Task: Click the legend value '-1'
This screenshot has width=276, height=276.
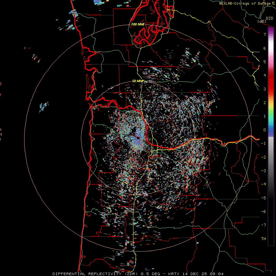Action: pyautogui.click(x=263, y=144)
